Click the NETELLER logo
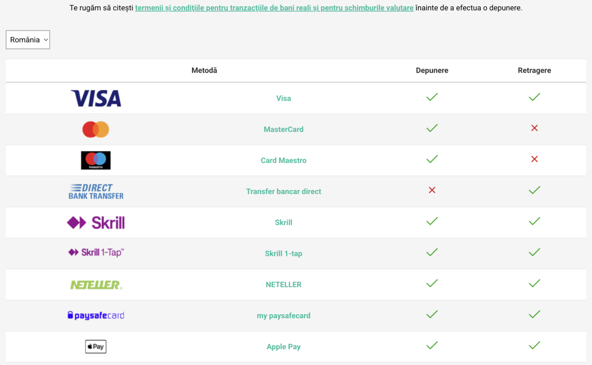The width and height of the screenshot is (592, 365). click(97, 285)
